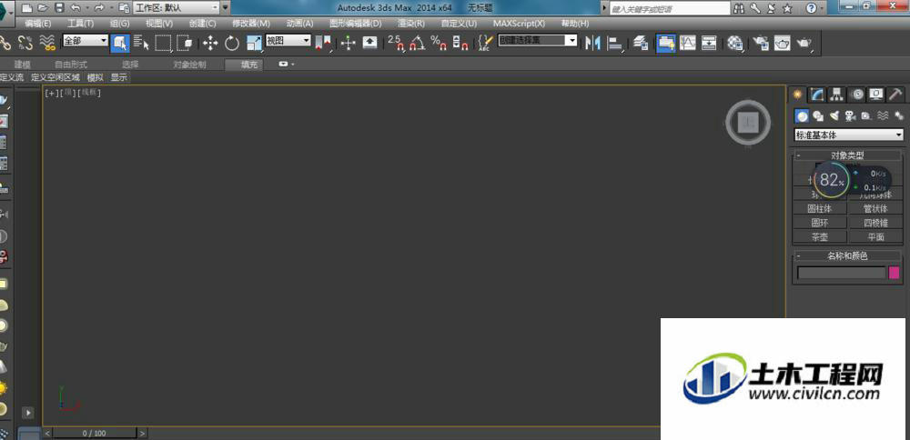Viewport: 910px width, 440px height.
Task: Toggle the Window/Crossing selection mode
Action: [185, 43]
